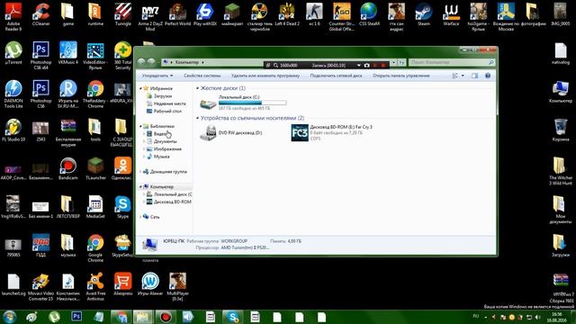This screenshot has height=324, width=576.
Task: Toggle the preview pane button in Explorer toolbar
Action: coord(474,76)
